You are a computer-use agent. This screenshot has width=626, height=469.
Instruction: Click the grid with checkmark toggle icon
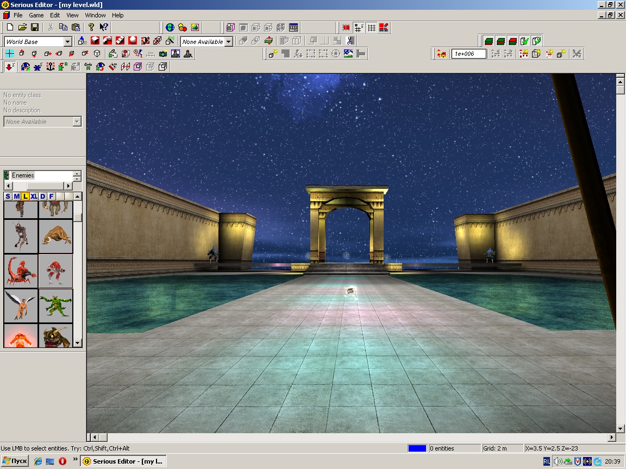(x=359, y=27)
